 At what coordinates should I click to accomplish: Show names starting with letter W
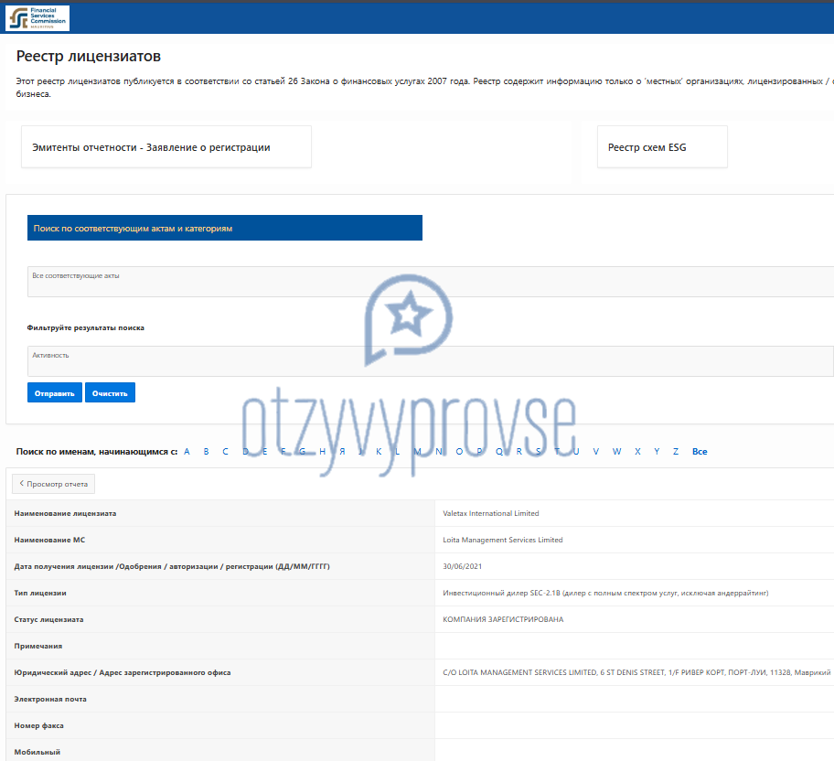click(616, 451)
